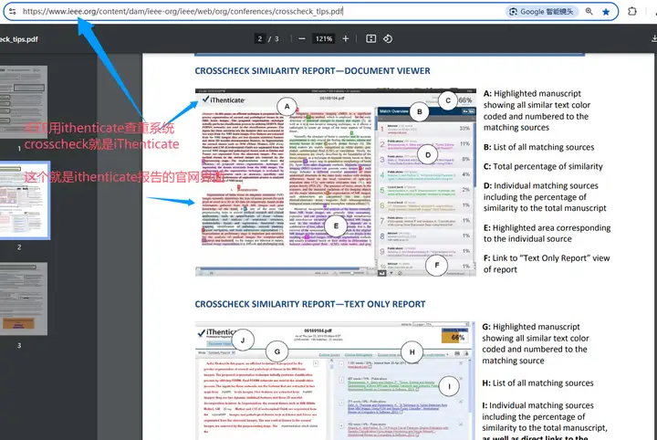Open the browser extensions puzzle icon
657x440 pixels.
(x=632, y=11)
